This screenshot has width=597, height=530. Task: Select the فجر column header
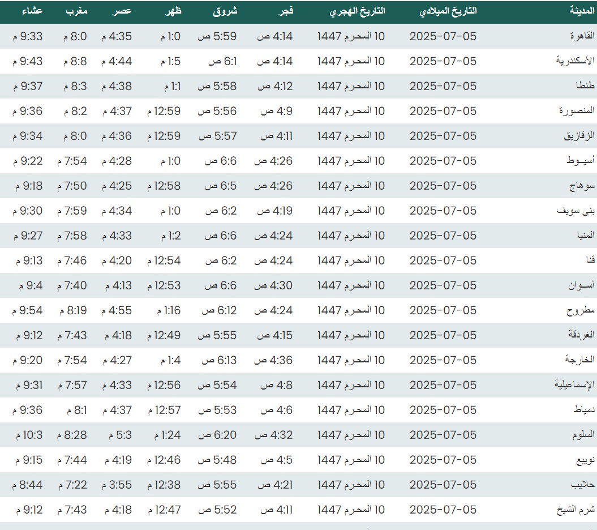pyautogui.click(x=284, y=11)
